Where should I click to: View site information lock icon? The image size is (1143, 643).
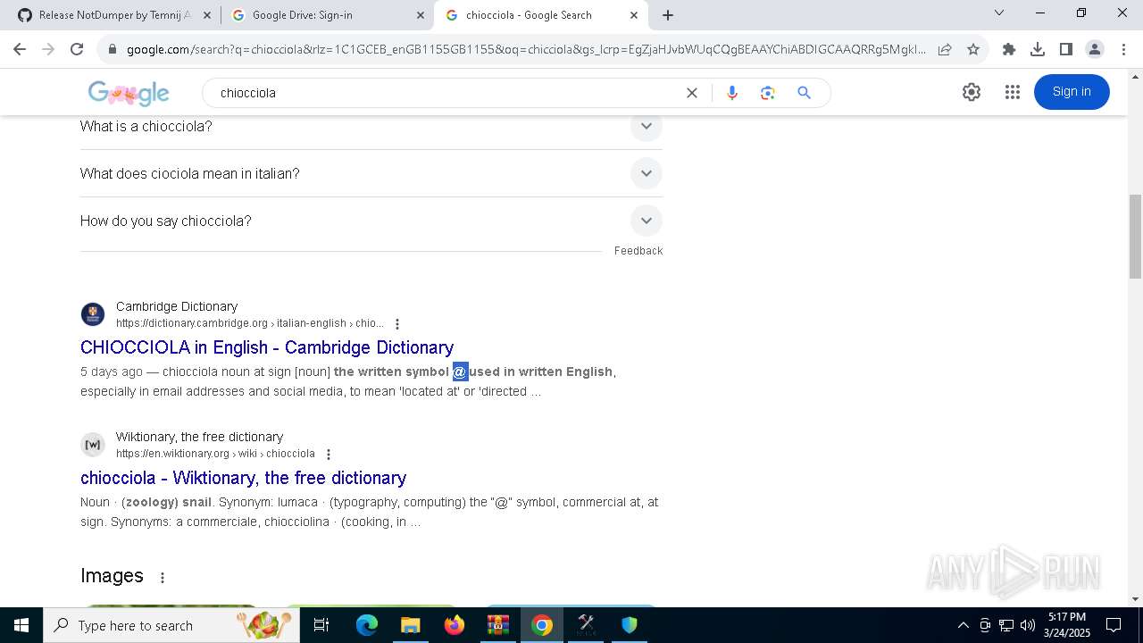[x=113, y=49]
